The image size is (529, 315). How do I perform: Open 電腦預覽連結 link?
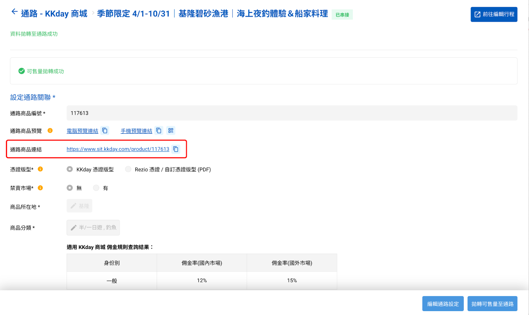point(83,131)
